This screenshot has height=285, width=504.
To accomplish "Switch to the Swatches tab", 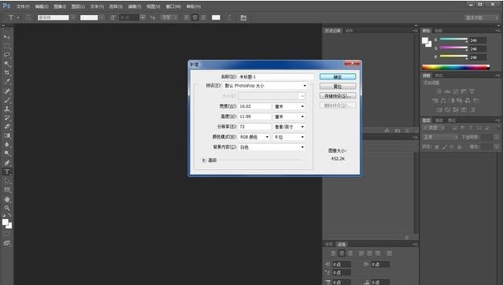I will click(x=439, y=31).
